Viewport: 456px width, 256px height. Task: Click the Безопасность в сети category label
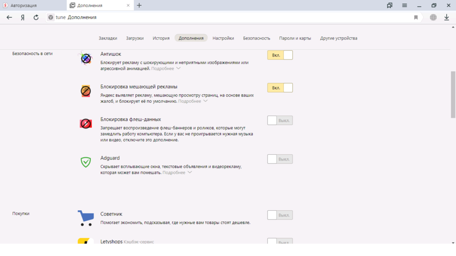[32, 53]
